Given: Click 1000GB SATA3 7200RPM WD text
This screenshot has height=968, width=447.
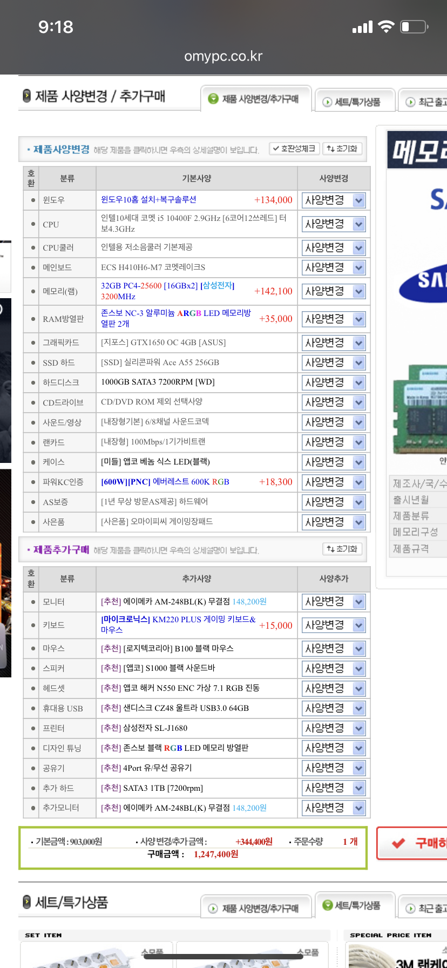Looking at the screenshot, I should tap(158, 382).
